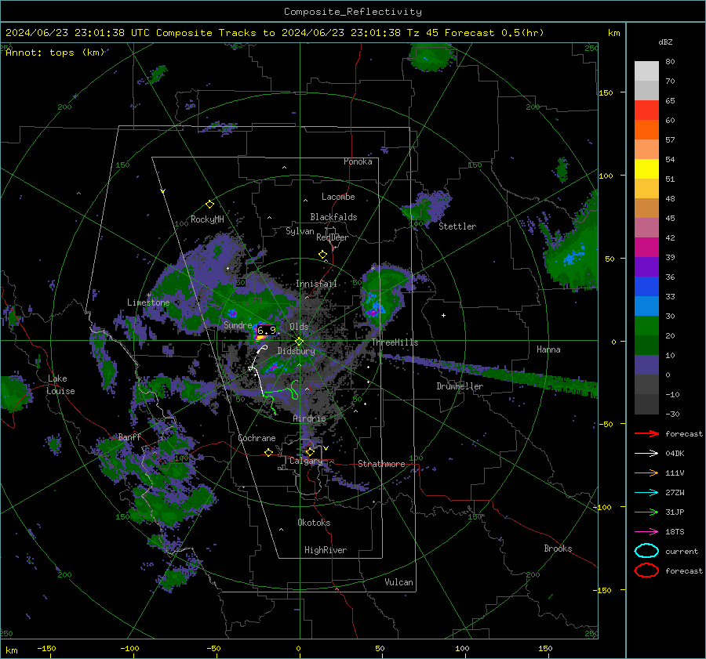Click the Innisfail city label
This screenshot has height=659, width=706.
(317, 284)
